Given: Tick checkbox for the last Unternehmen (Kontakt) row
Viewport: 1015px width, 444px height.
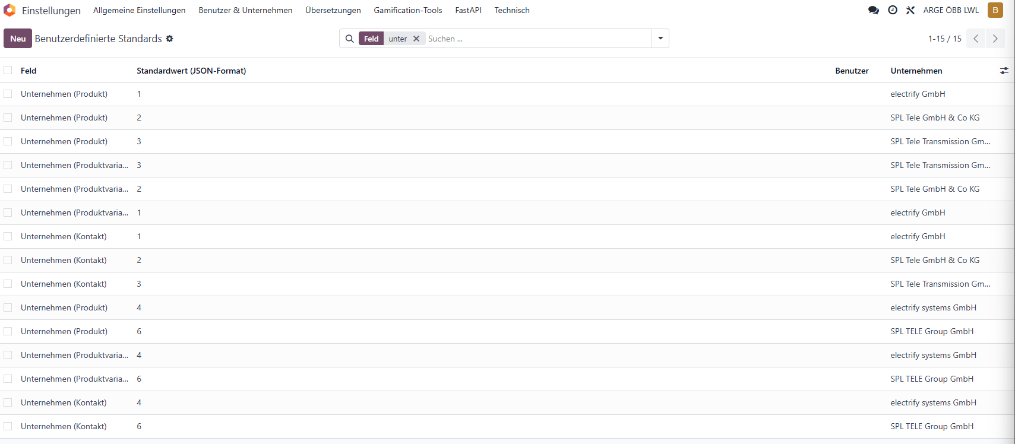Looking at the screenshot, I should click(8, 426).
